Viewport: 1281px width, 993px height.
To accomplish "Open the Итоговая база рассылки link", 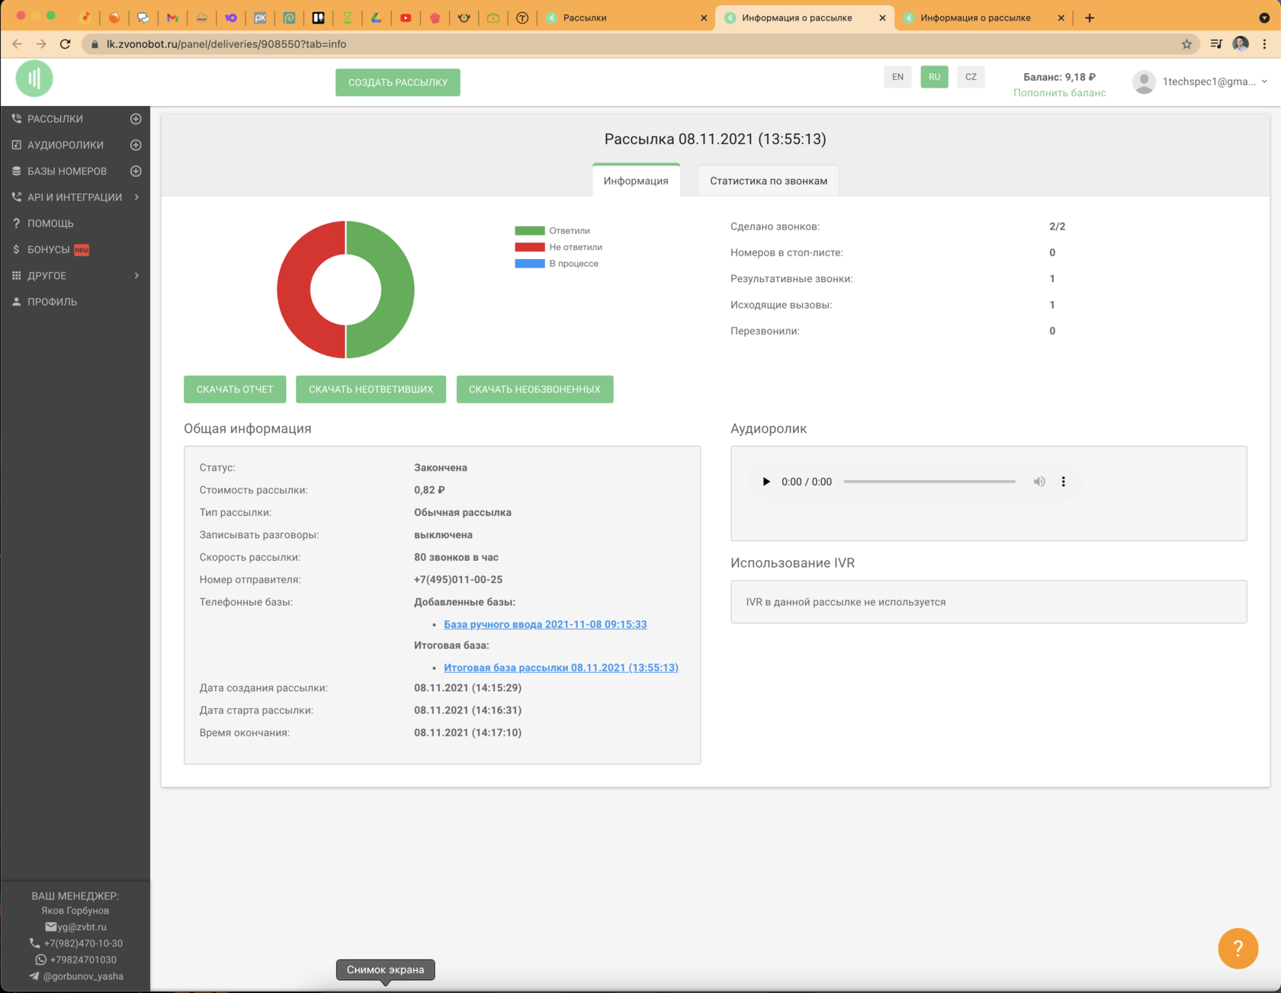I will (560, 668).
